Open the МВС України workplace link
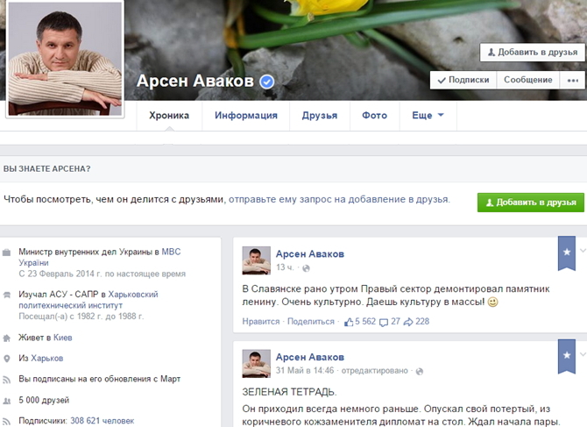 coord(100,257)
